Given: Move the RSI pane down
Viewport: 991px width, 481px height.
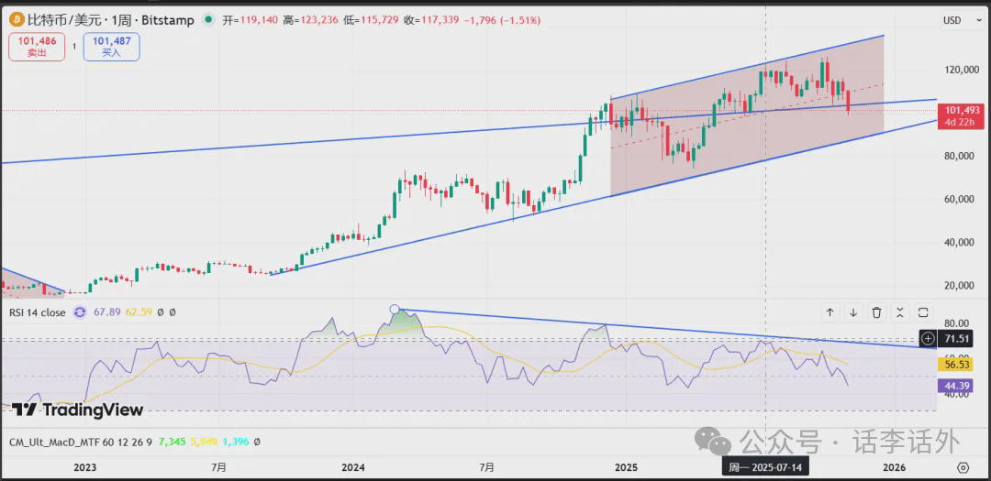Looking at the screenshot, I should coord(853,312).
